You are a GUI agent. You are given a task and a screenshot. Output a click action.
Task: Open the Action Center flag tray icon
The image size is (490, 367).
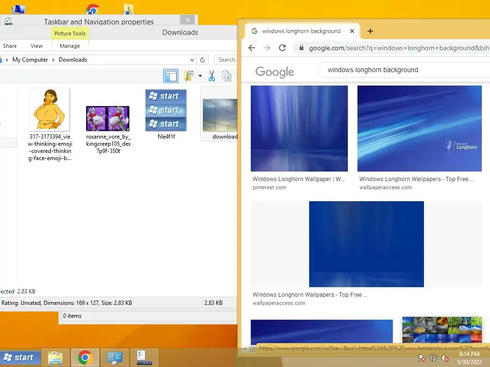click(422, 358)
